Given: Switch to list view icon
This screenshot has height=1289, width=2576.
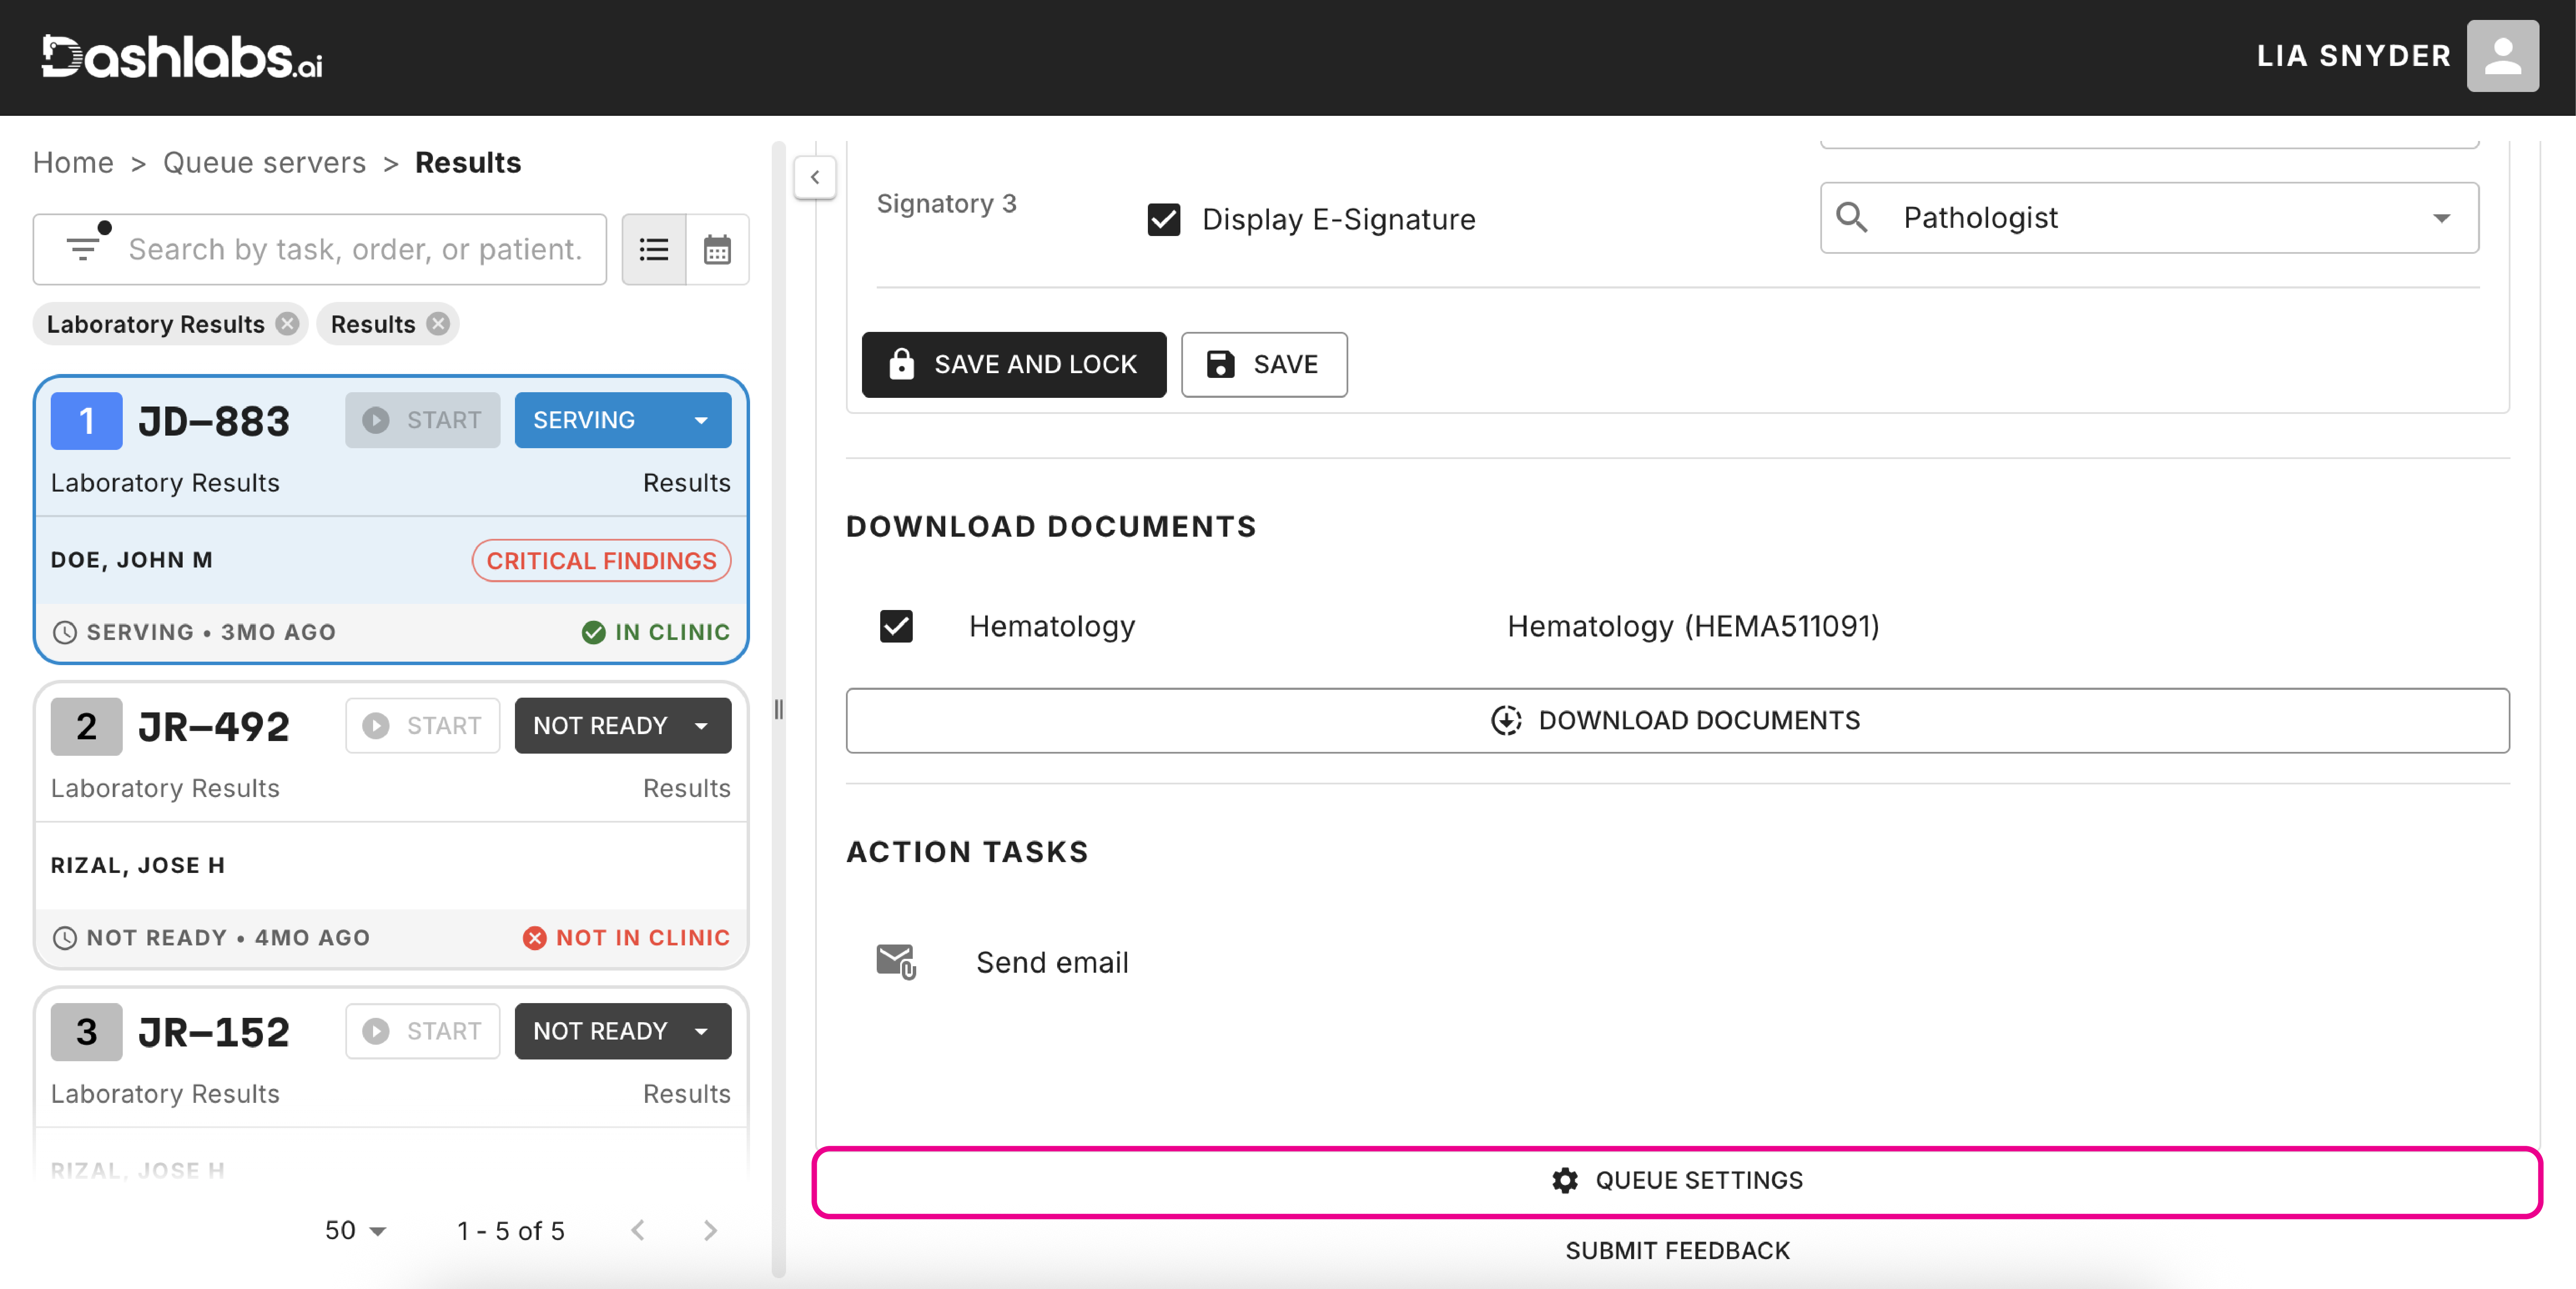Looking at the screenshot, I should coord(654,249).
